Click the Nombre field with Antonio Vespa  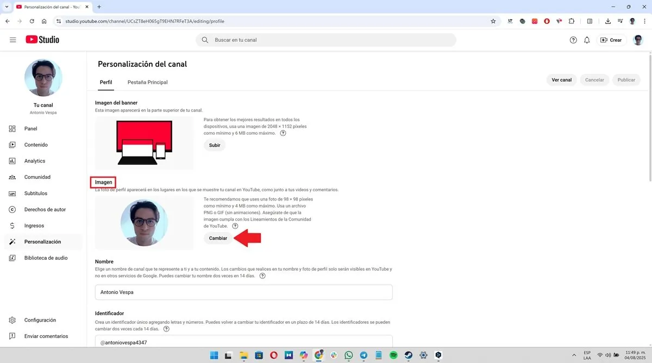(x=243, y=292)
